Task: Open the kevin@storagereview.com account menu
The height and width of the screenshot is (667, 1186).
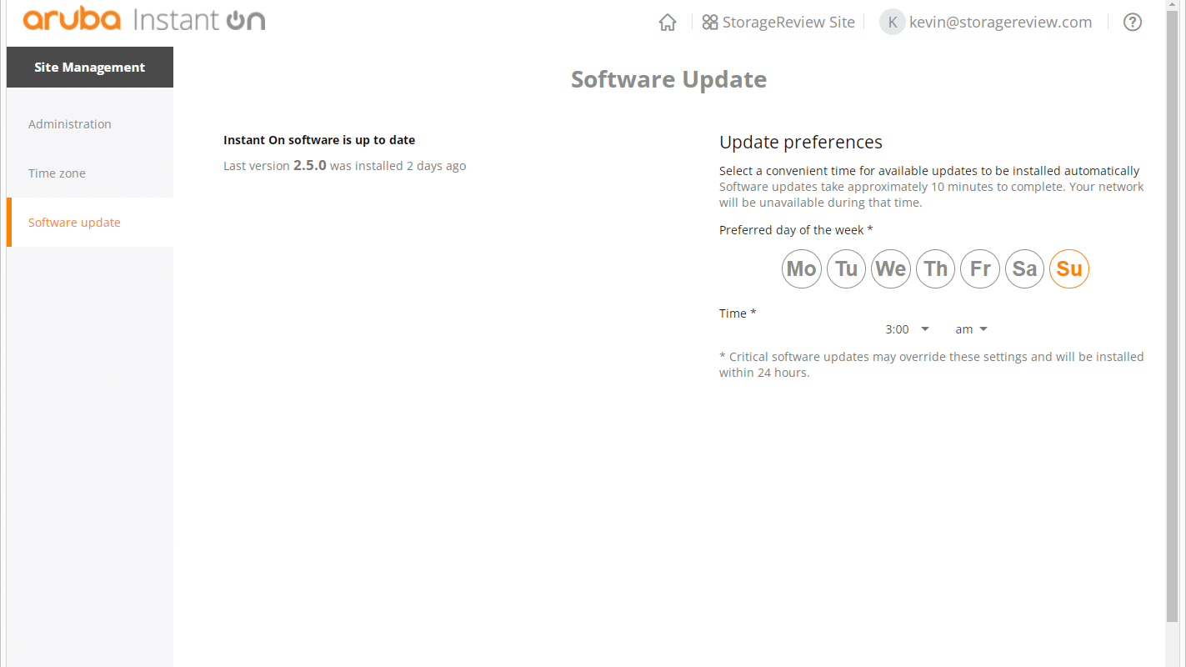Action: (x=1000, y=23)
